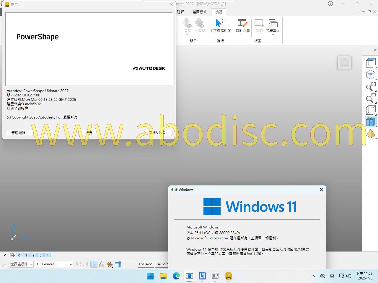This screenshot has height=283, width=378.
Task: Switch to wireframe view cube icon
Action: tap(371, 110)
